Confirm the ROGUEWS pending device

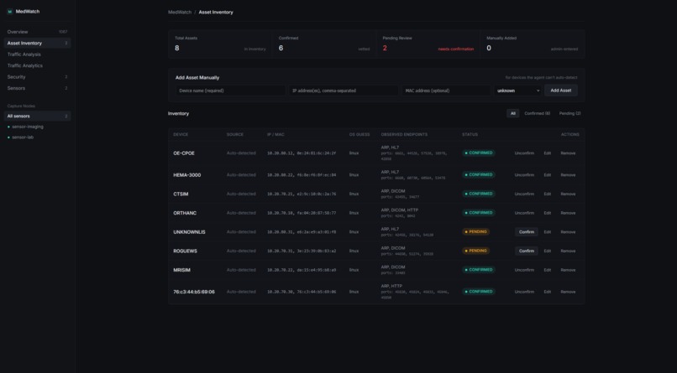click(527, 251)
